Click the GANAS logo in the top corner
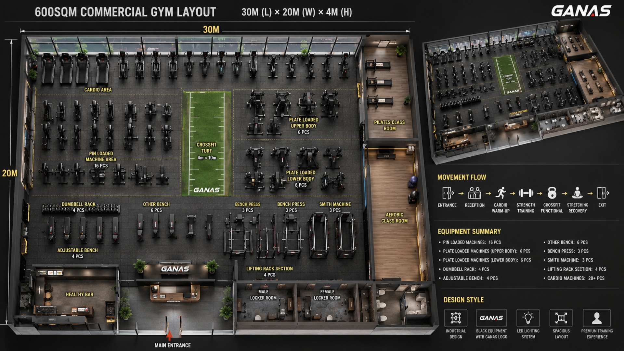 (x=581, y=11)
